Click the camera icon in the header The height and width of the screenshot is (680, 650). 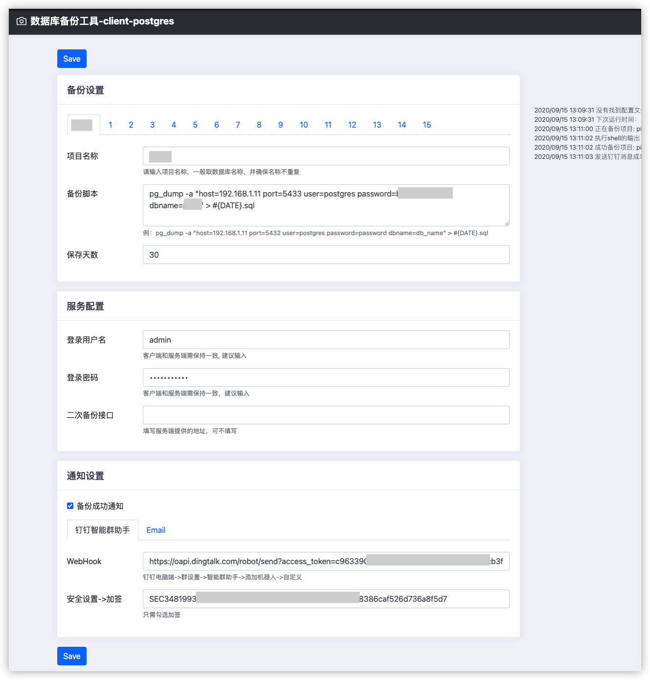(22, 21)
